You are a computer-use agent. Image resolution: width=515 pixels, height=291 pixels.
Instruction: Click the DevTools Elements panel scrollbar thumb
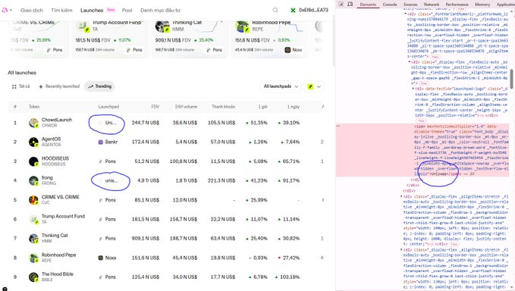pyautogui.click(x=511, y=80)
